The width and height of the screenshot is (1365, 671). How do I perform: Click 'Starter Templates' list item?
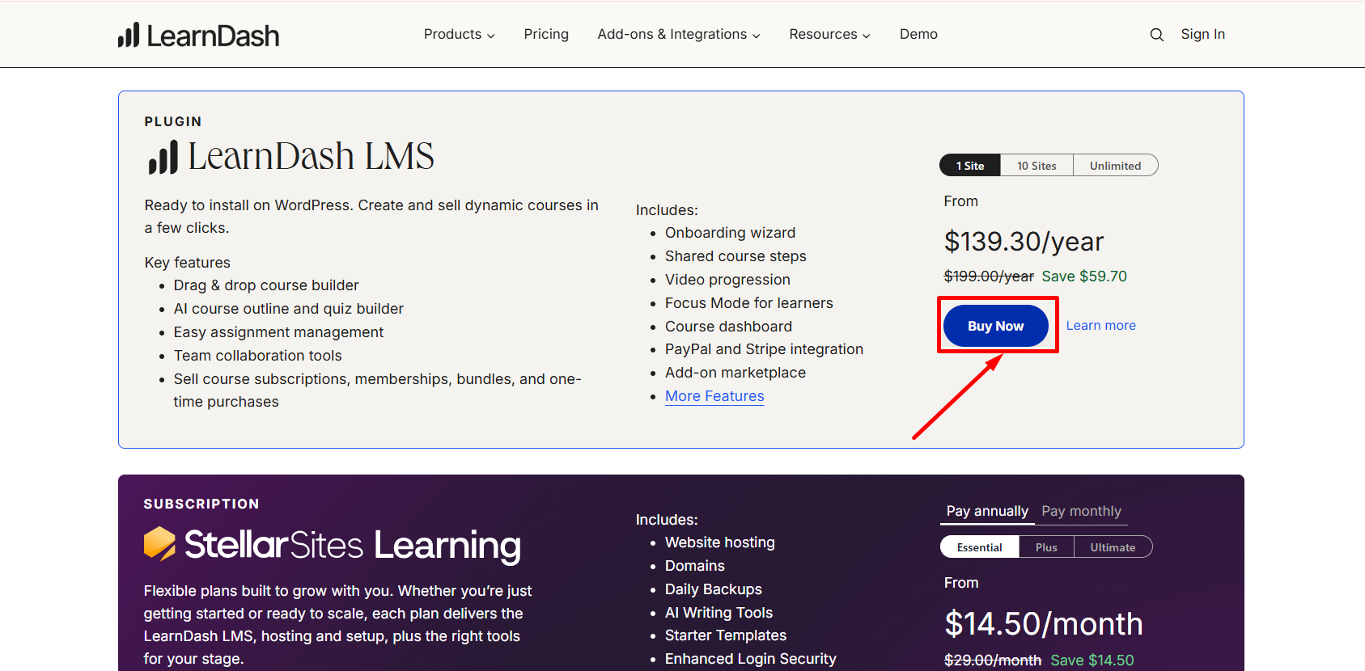(x=725, y=635)
